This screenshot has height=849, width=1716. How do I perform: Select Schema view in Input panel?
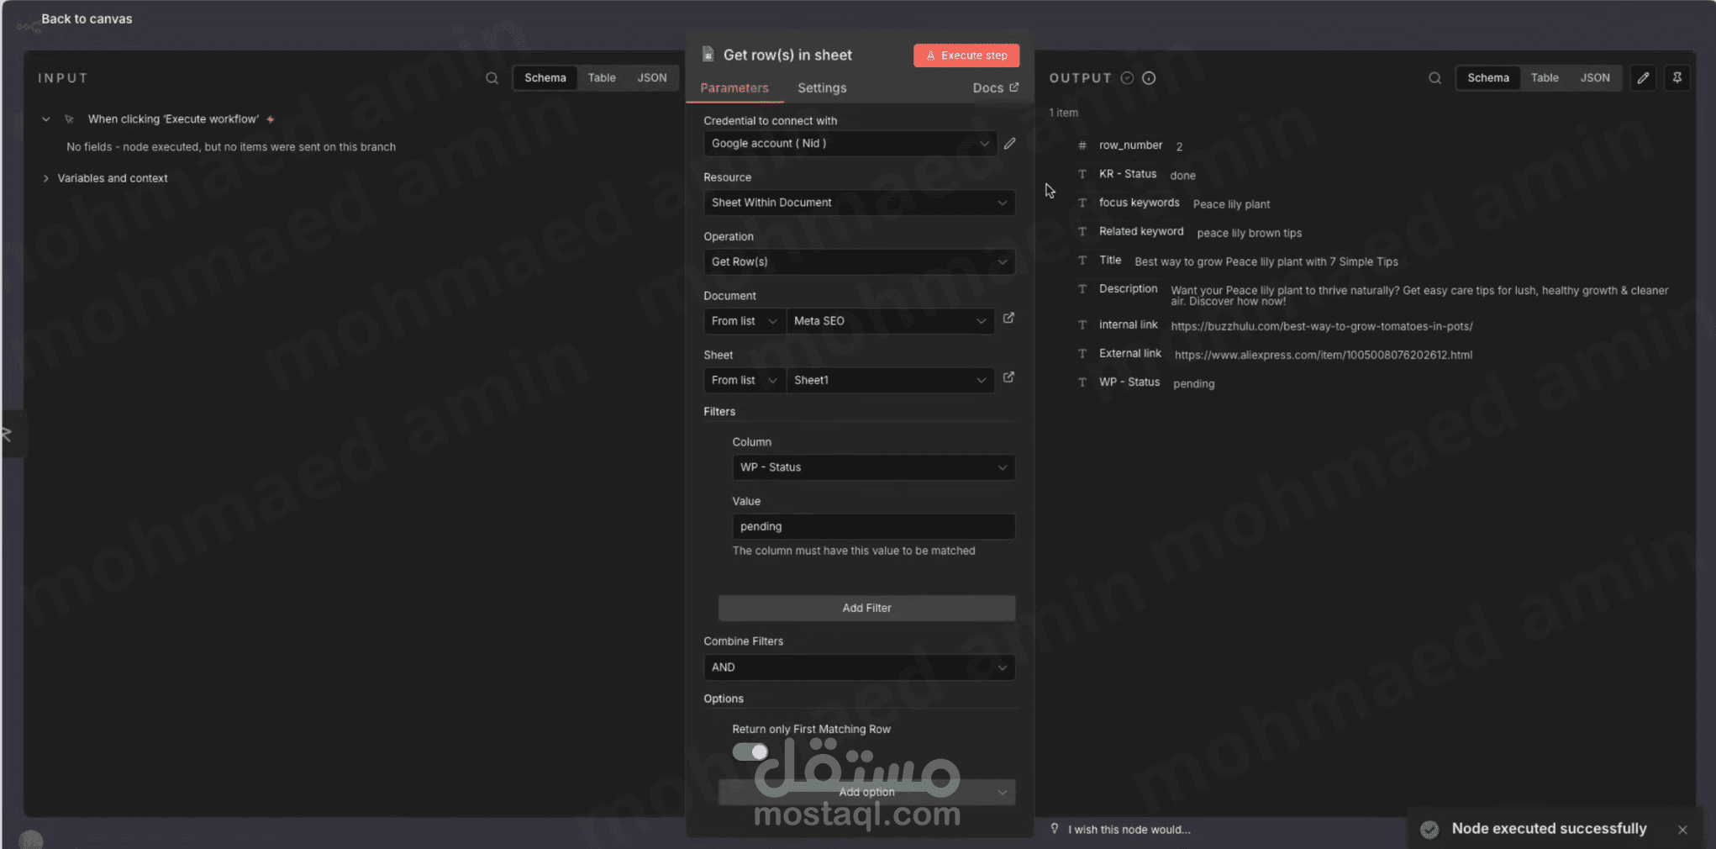545,77
